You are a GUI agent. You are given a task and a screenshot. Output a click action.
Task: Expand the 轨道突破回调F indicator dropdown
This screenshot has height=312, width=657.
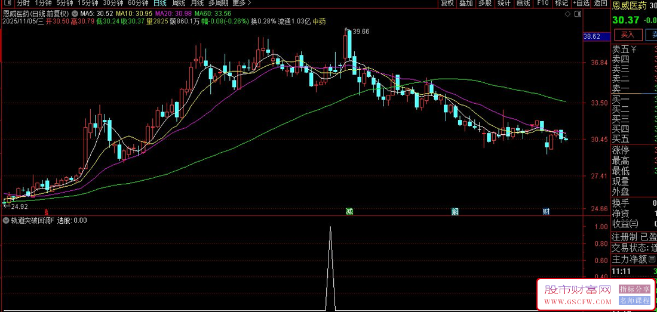6,220
